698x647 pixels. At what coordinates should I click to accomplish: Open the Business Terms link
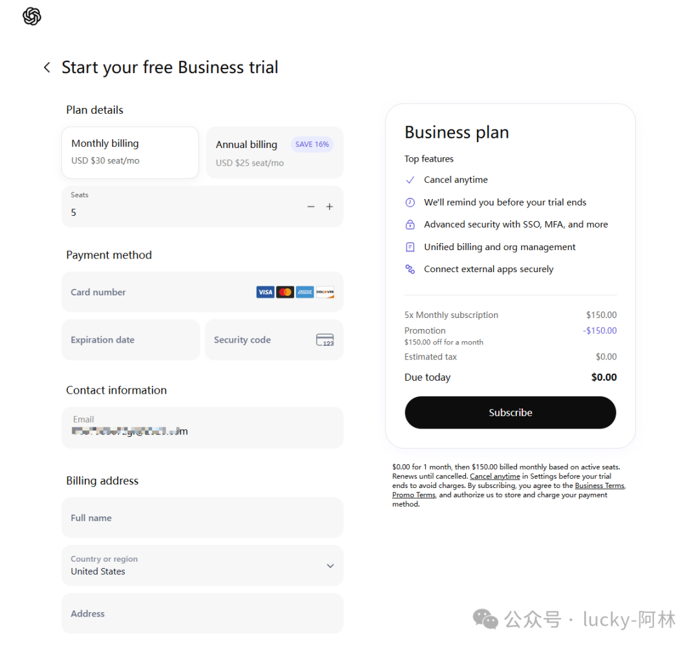click(x=598, y=485)
